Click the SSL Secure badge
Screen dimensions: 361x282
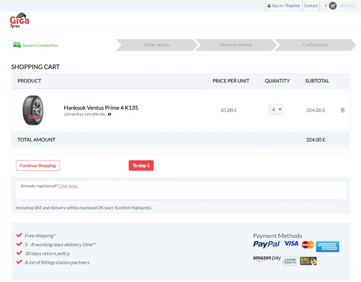pyautogui.click(x=308, y=261)
